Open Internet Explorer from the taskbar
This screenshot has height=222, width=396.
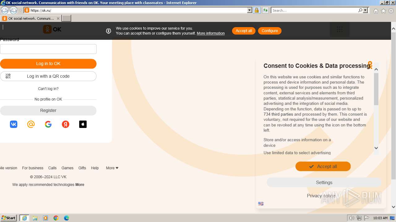coord(24,218)
